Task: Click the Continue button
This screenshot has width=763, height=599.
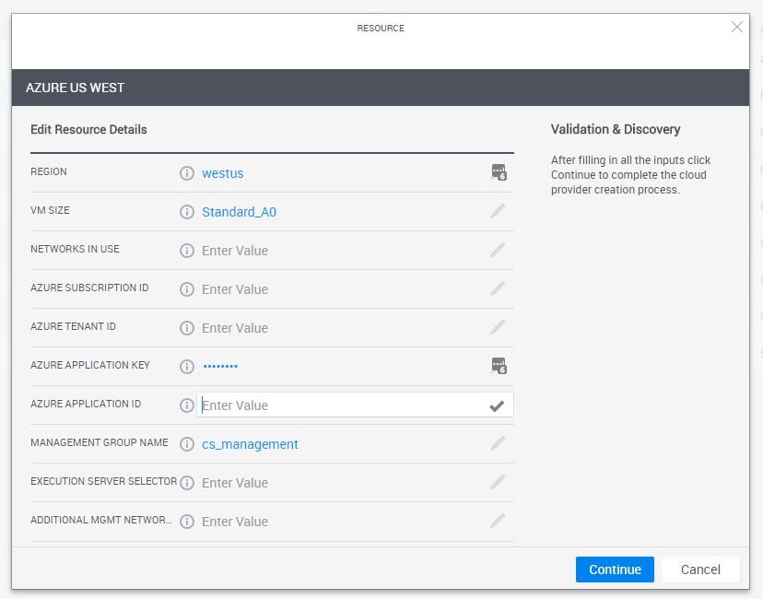Action: (x=615, y=570)
